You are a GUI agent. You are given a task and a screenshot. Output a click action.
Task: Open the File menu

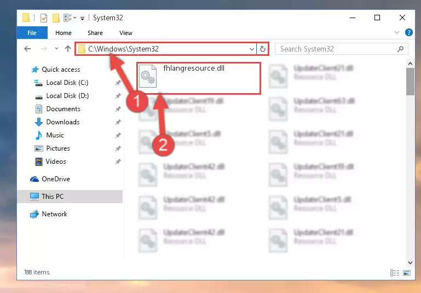tap(32, 33)
